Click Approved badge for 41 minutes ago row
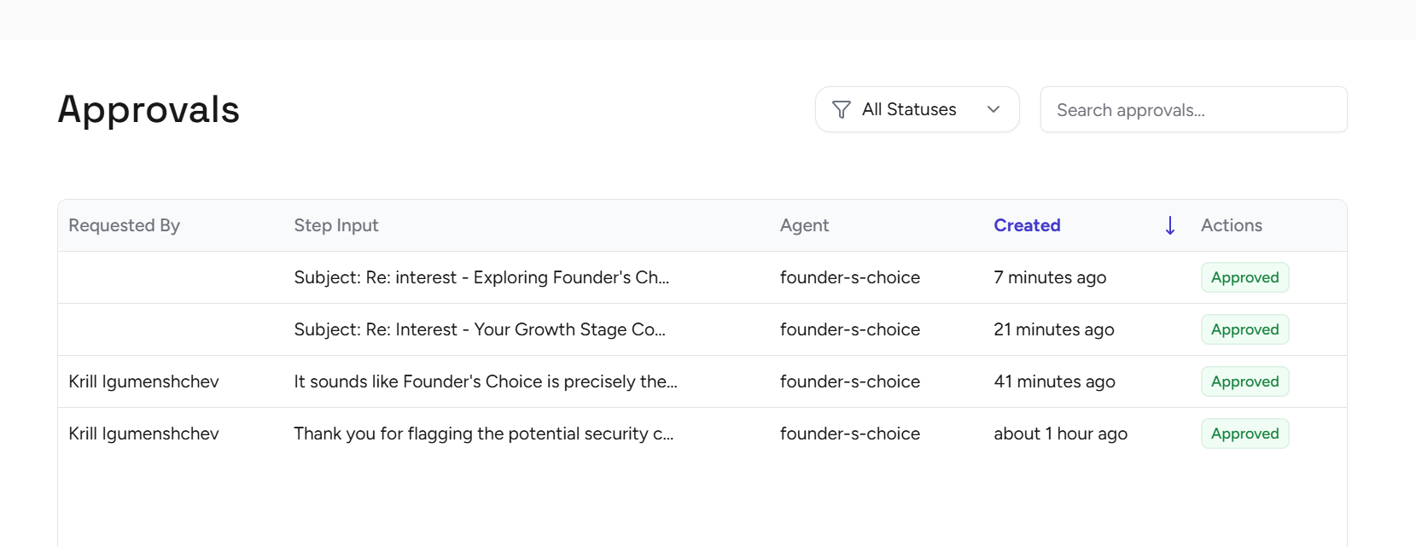 click(1244, 381)
